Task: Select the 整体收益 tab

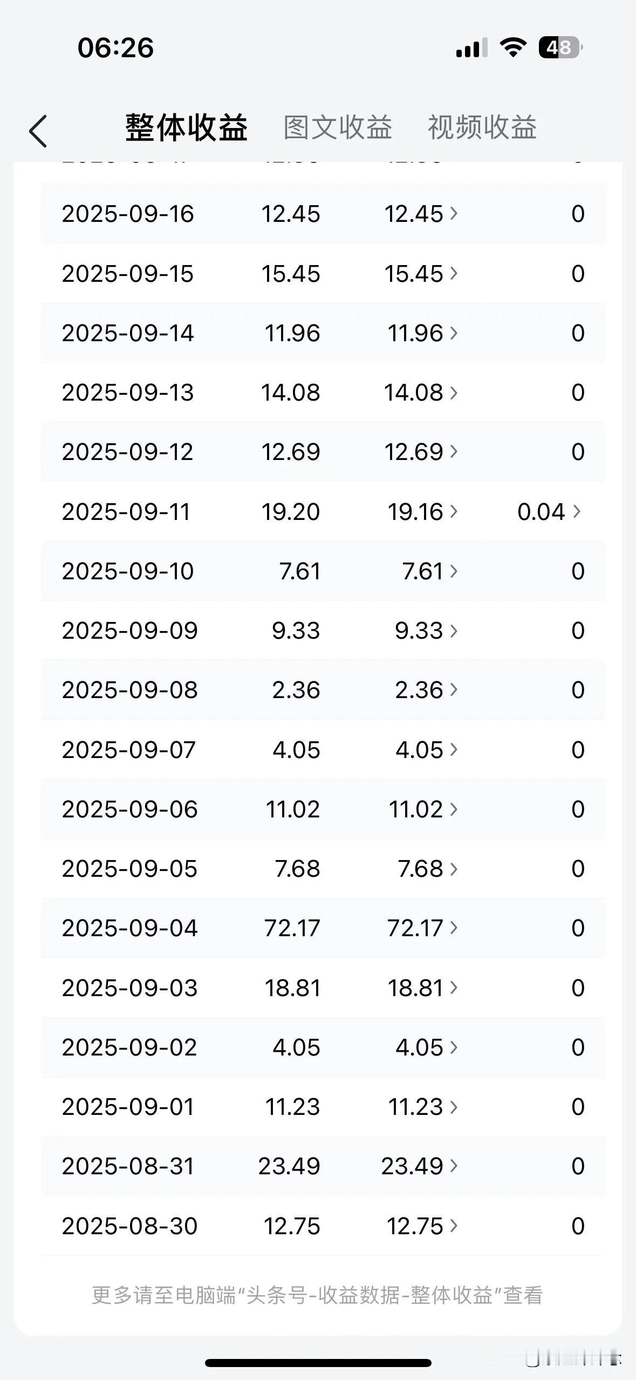Action: click(187, 128)
